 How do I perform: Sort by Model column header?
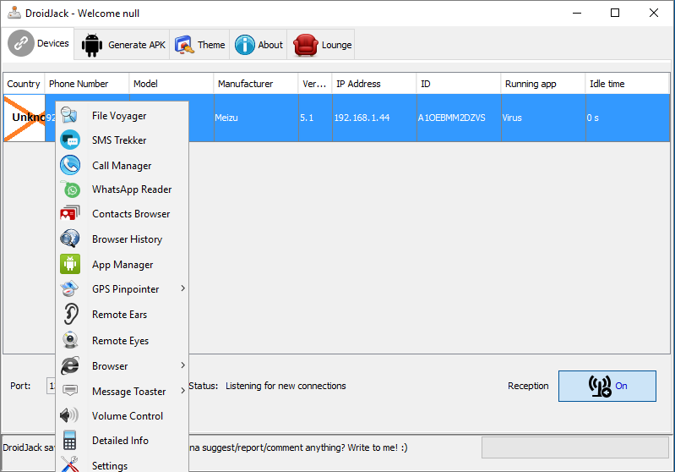point(171,84)
